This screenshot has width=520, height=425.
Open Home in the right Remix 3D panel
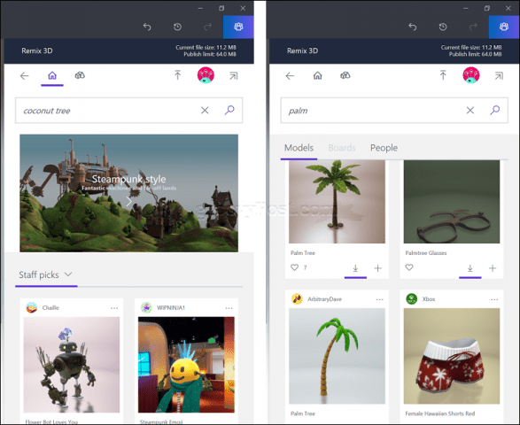pos(317,75)
